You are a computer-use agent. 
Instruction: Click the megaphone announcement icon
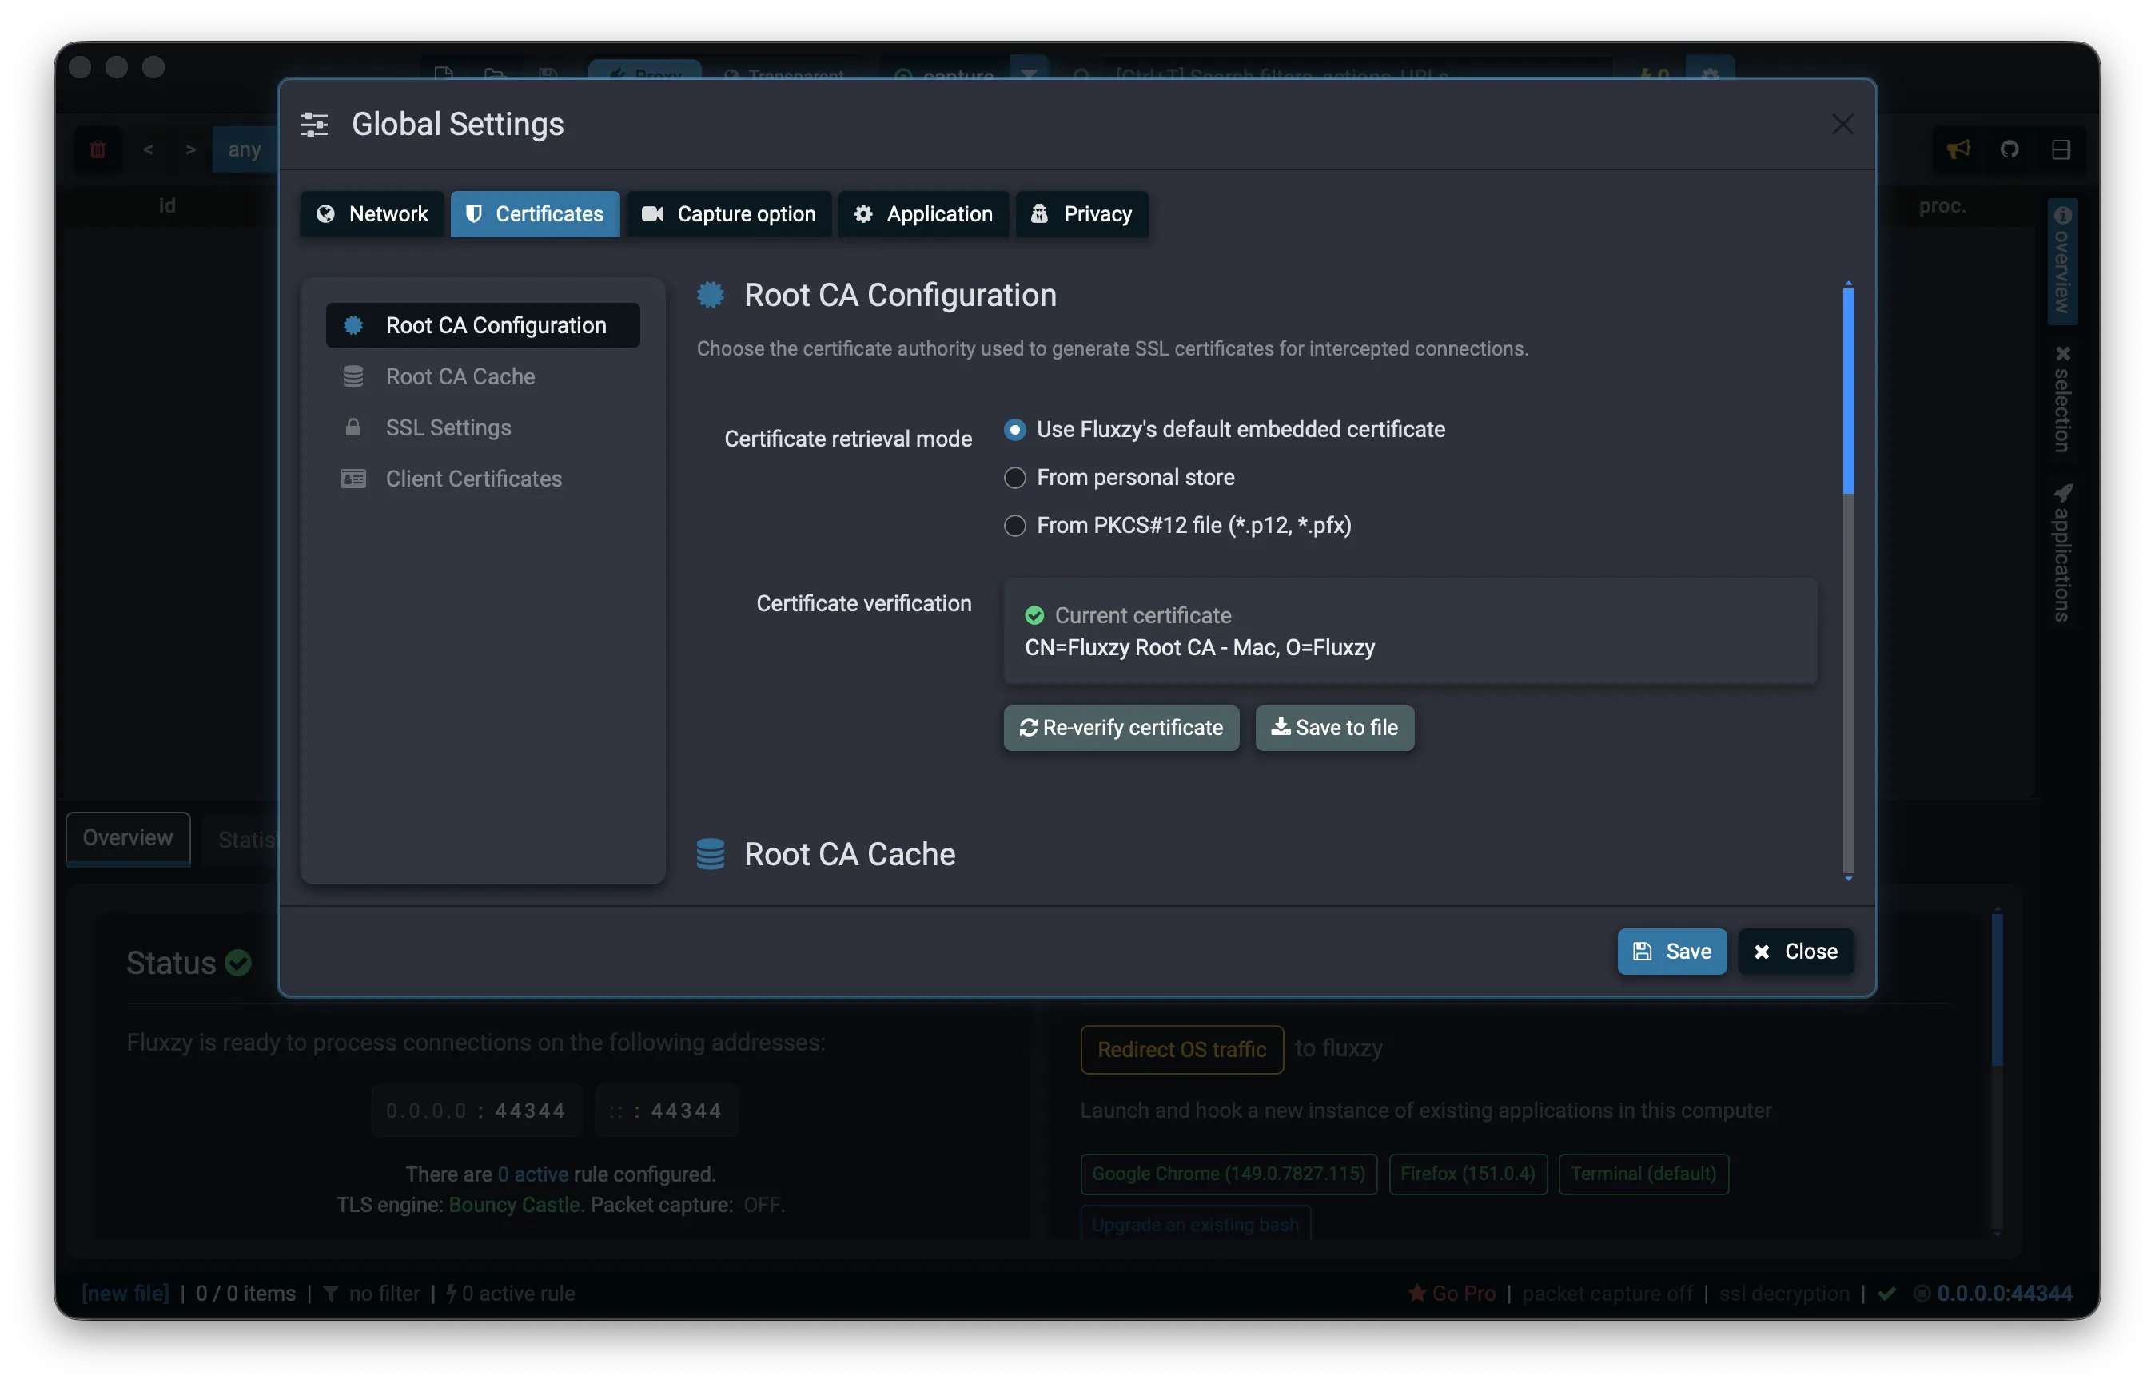[x=1958, y=149]
